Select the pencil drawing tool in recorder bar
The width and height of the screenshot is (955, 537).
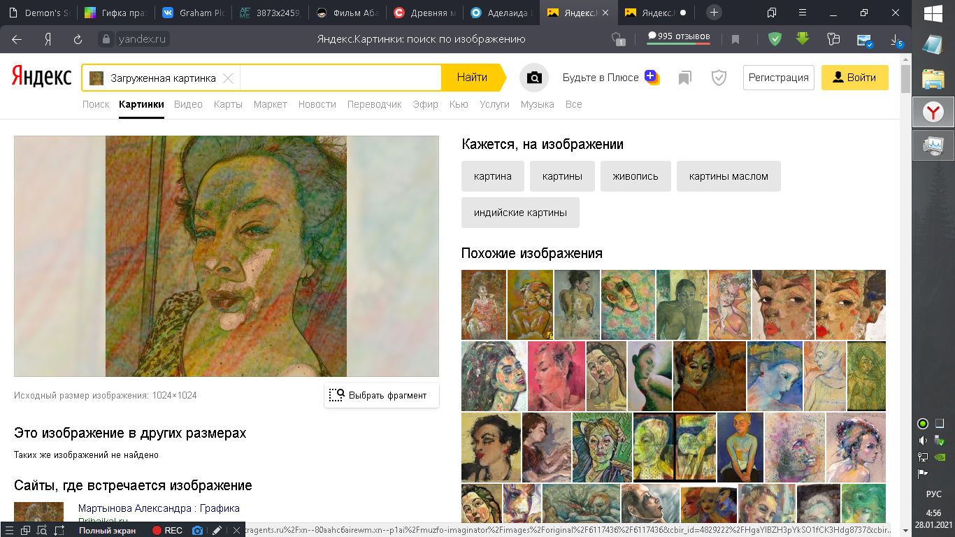pyautogui.click(x=217, y=531)
